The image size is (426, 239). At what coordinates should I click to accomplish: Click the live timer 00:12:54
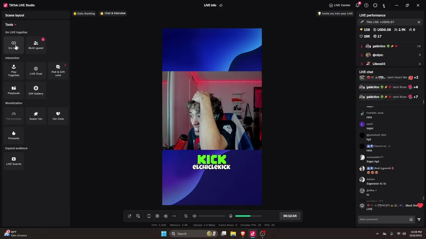click(x=290, y=216)
